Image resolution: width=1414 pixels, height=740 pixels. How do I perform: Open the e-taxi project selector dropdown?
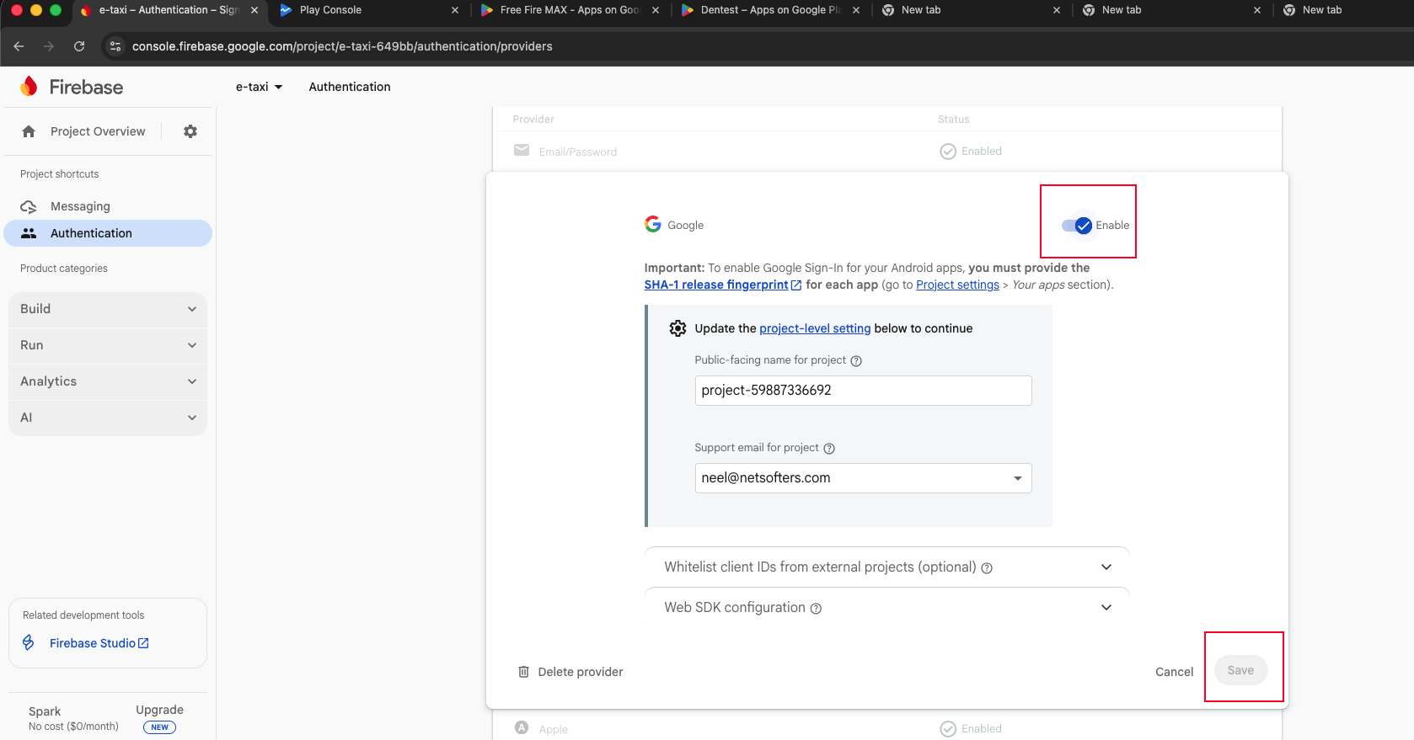point(259,87)
